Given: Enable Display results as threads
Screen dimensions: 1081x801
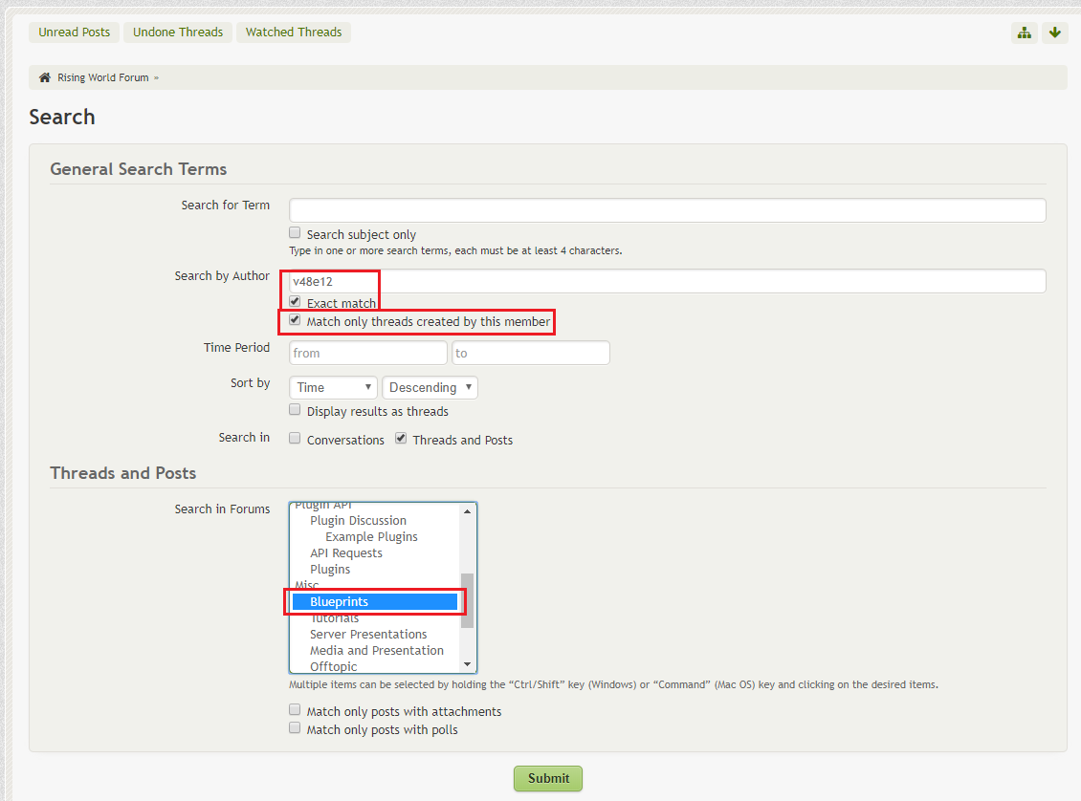Looking at the screenshot, I should click(x=295, y=410).
